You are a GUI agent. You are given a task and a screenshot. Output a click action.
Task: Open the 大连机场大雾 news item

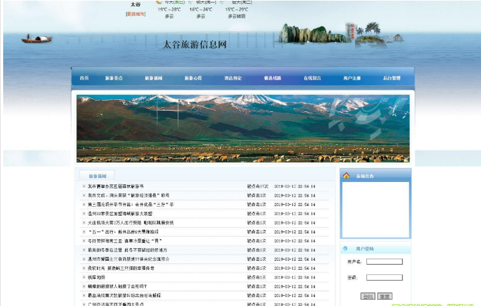click(x=131, y=223)
